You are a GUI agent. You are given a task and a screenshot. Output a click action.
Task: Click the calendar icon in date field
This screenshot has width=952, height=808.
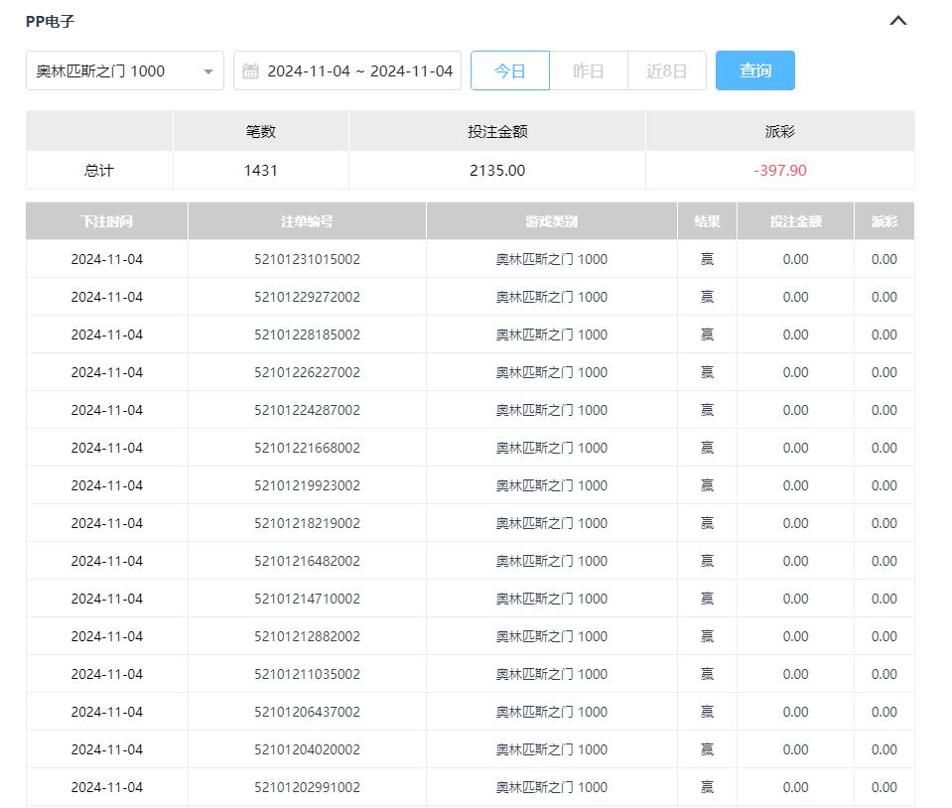[250, 71]
